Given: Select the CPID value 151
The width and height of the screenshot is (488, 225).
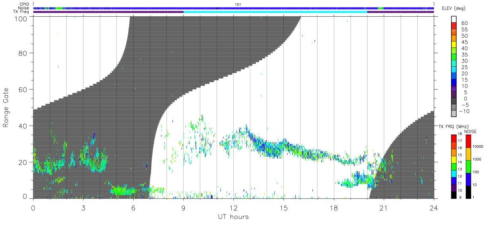Looking at the screenshot, I should click(238, 4).
